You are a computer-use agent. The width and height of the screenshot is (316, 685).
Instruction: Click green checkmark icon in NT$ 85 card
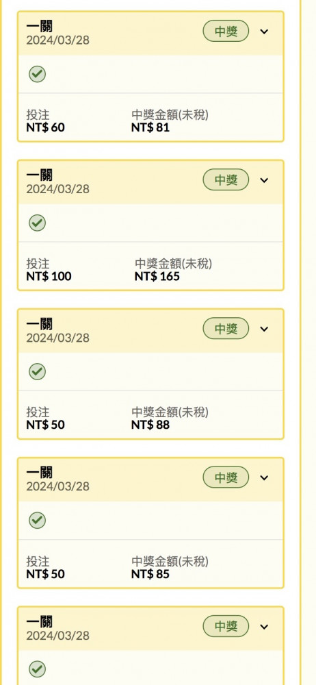click(x=38, y=521)
